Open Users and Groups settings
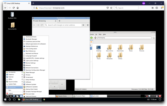Screen dimensions: 167x106 [36, 96]
